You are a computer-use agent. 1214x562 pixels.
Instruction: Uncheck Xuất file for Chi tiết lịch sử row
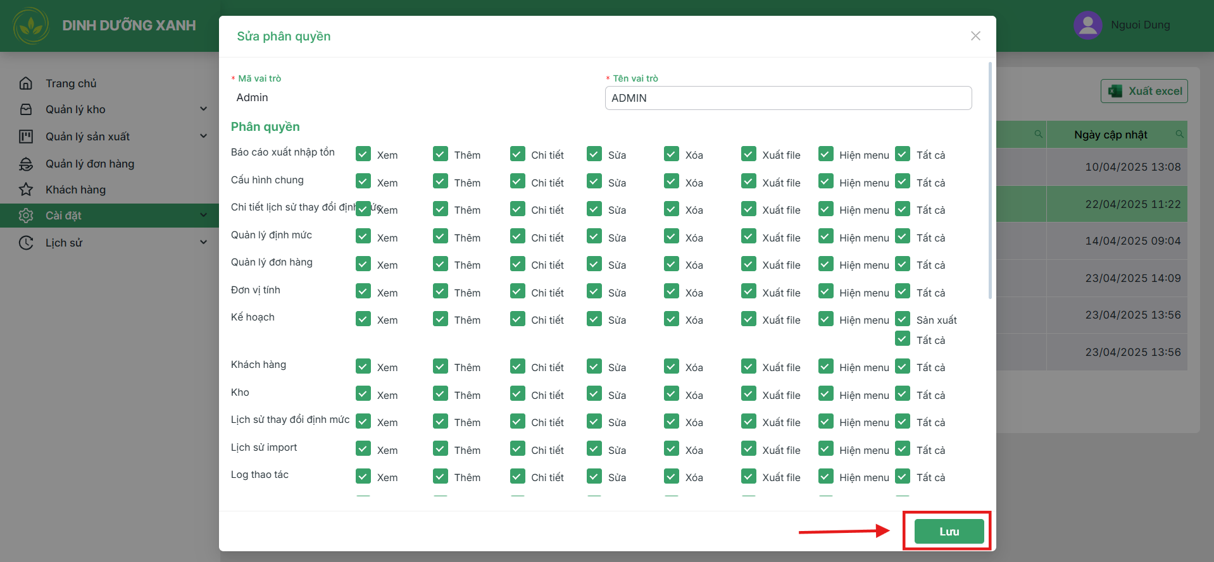tap(749, 209)
